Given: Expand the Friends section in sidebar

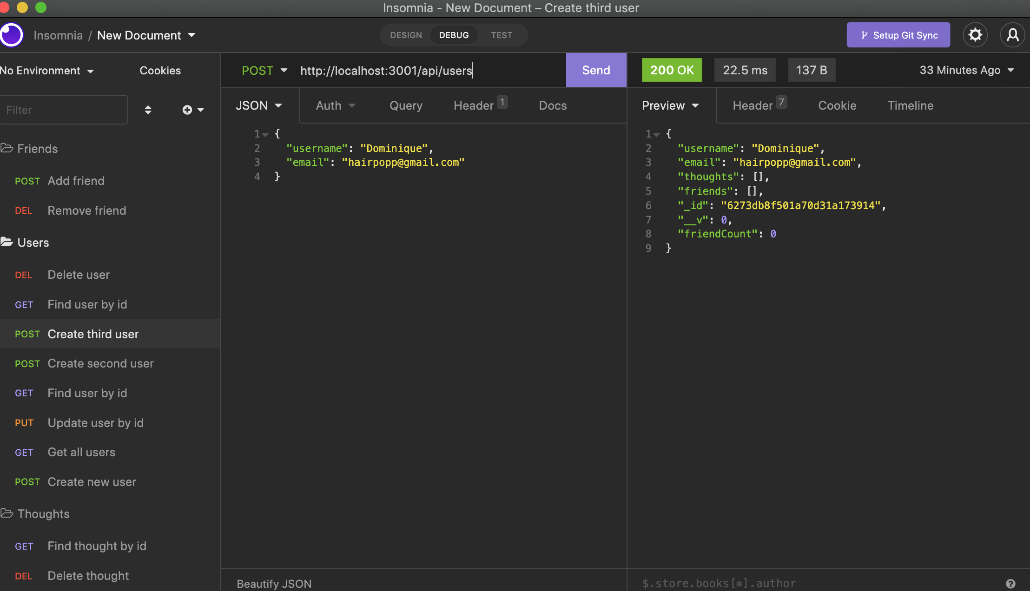Looking at the screenshot, I should point(37,148).
